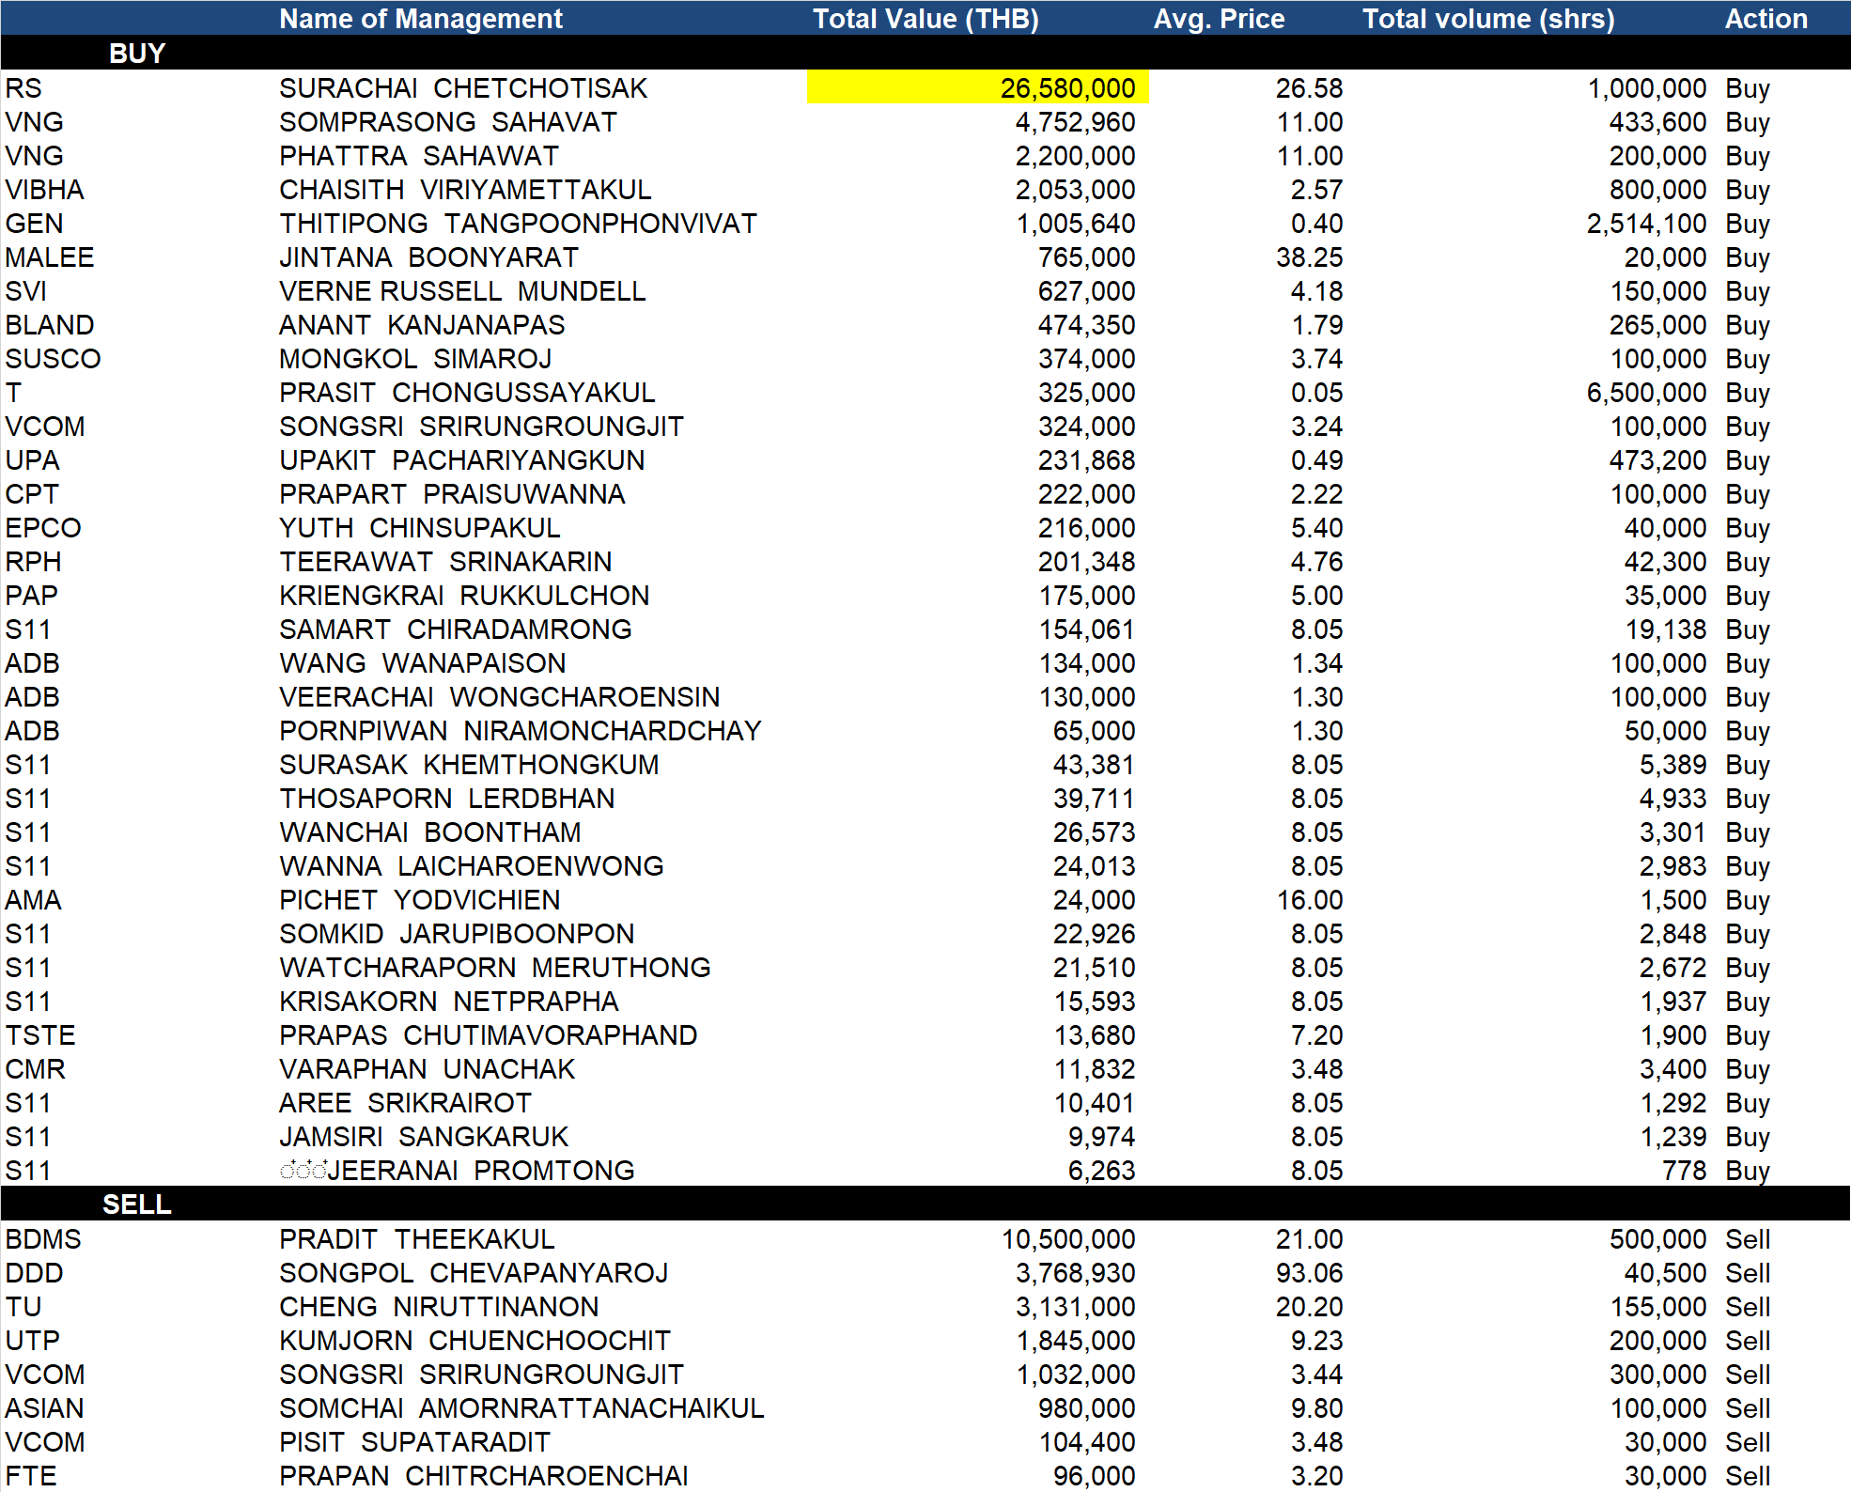
Task: Click the 'Total Value (THB)' column header
Action: coord(925,19)
